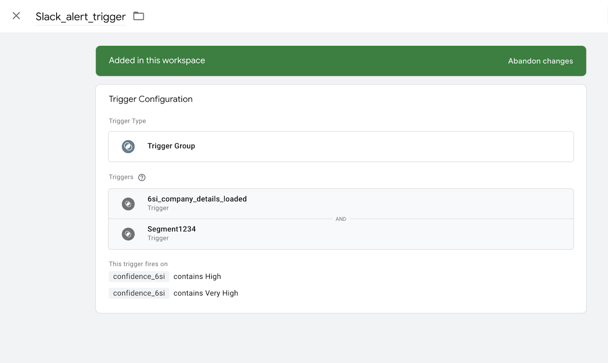Select the Trigger Group type row

[341, 146]
